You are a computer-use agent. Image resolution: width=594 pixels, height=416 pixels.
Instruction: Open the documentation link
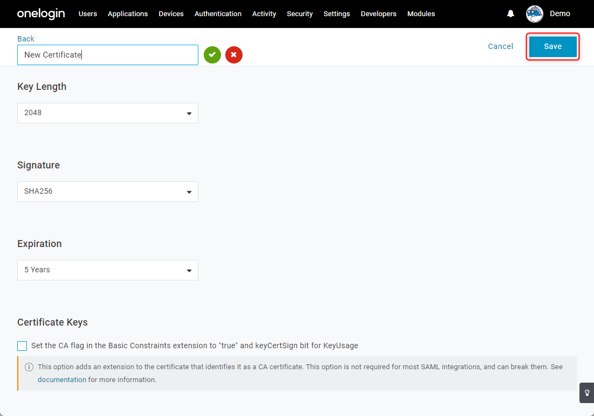pos(62,380)
